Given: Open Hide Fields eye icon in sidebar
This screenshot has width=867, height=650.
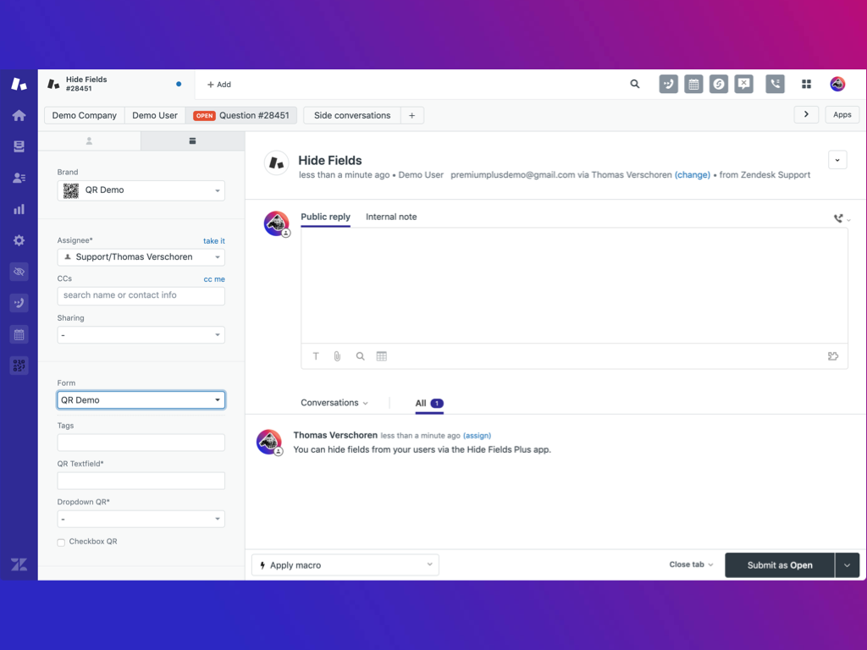Looking at the screenshot, I should tap(19, 272).
